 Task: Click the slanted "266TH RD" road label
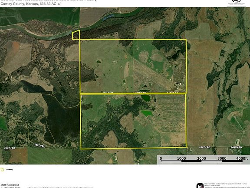pyautogui.click(x=39, y=145)
